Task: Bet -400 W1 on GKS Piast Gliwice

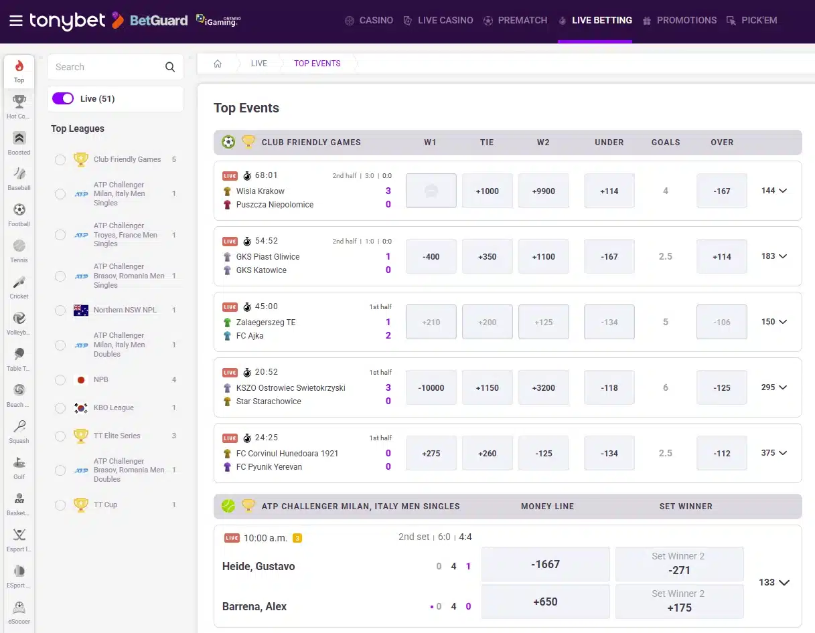Action: click(431, 256)
